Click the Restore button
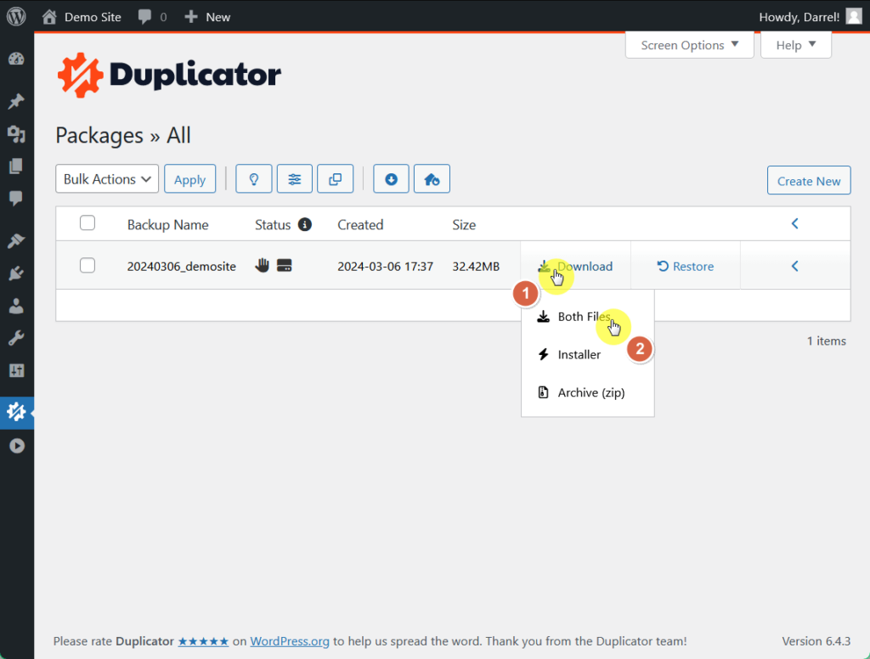 pyautogui.click(x=686, y=267)
